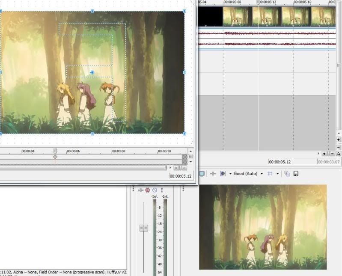Click selection start field 00:00:05.12
The width and height of the screenshot is (342, 276).
pos(280,162)
